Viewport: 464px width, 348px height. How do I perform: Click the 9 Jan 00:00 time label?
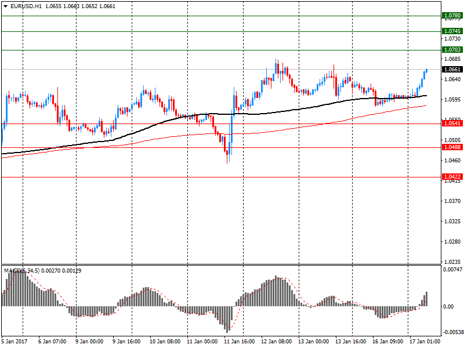coord(89,342)
